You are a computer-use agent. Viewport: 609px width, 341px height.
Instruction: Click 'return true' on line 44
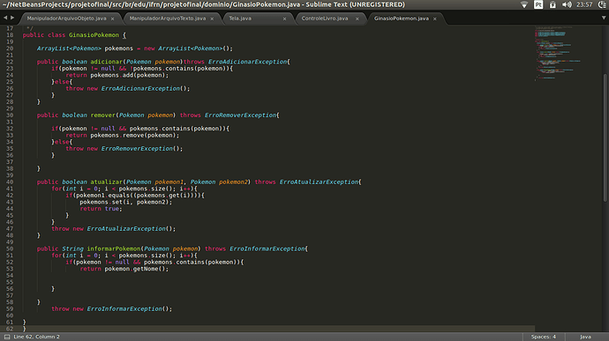(x=100, y=209)
